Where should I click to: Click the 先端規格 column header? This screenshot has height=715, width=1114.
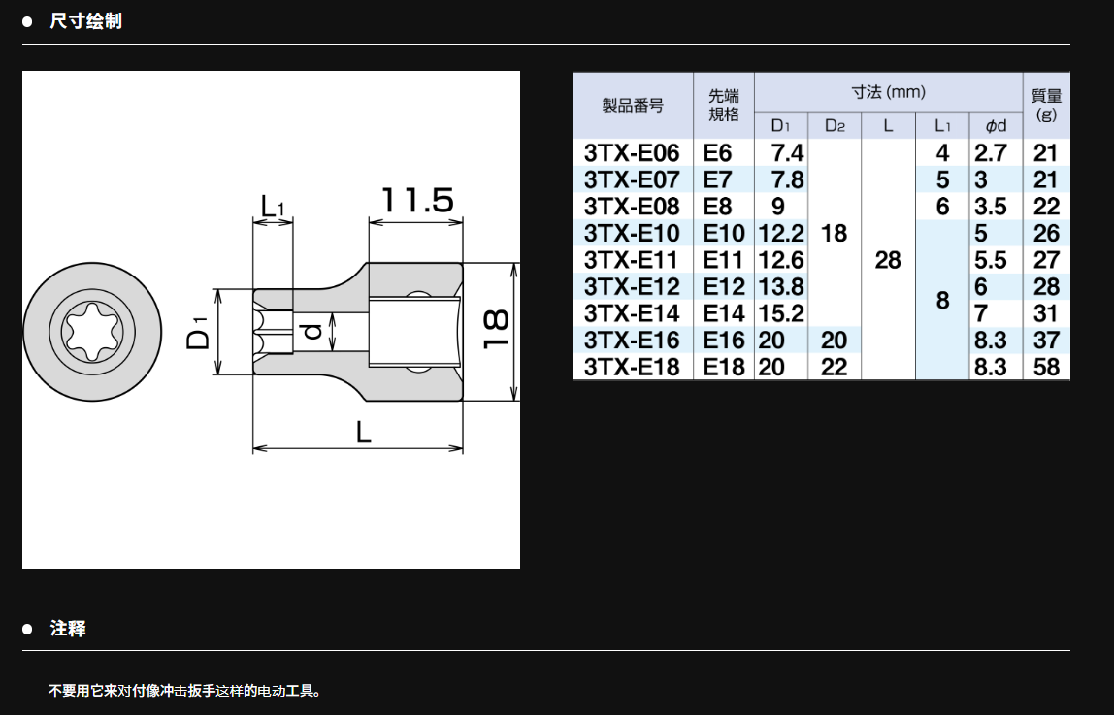click(x=723, y=106)
